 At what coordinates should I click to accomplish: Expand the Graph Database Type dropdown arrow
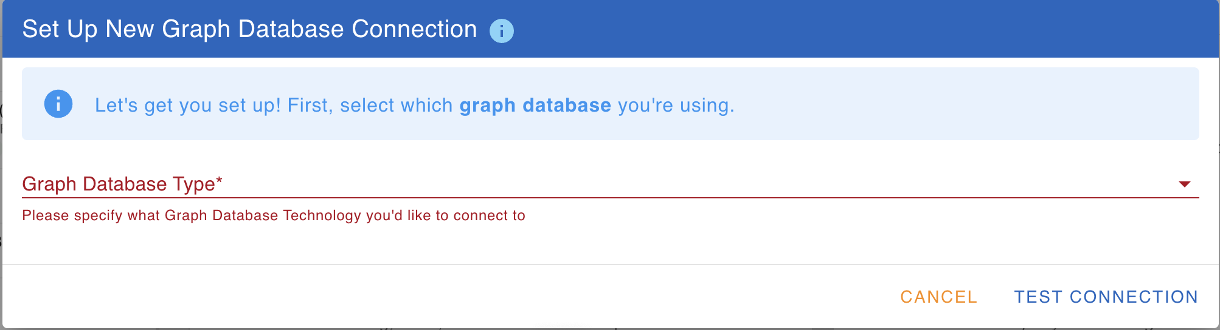pyautogui.click(x=1184, y=184)
